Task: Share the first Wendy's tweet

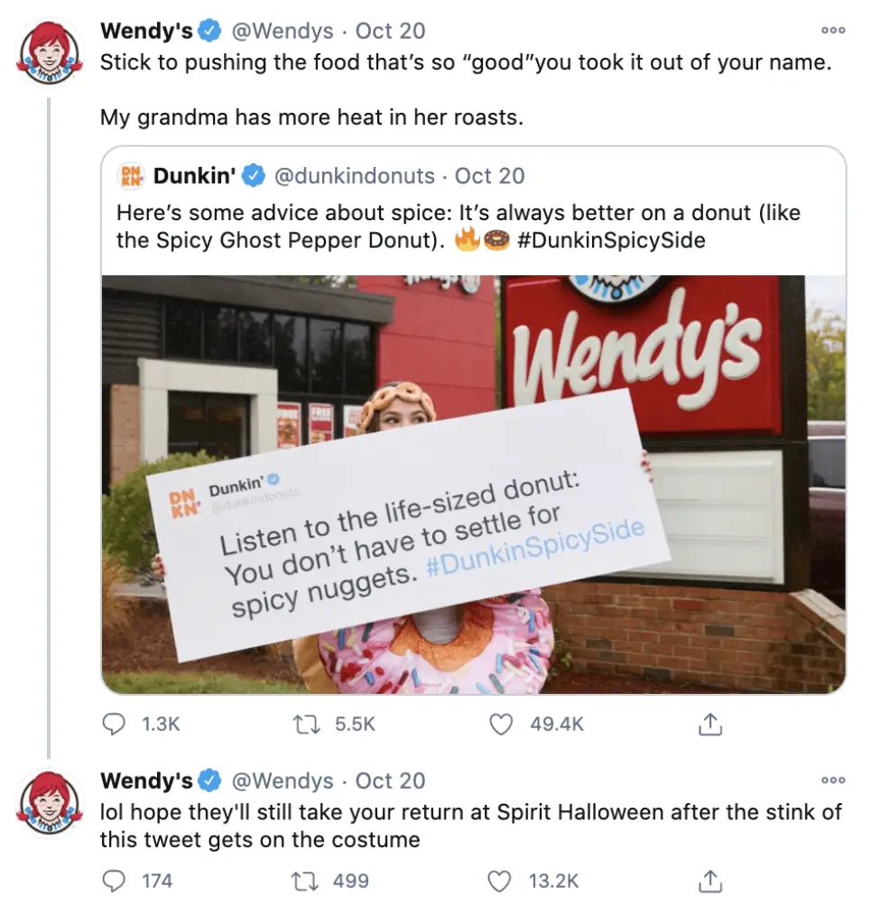Action: pos(709,725)
